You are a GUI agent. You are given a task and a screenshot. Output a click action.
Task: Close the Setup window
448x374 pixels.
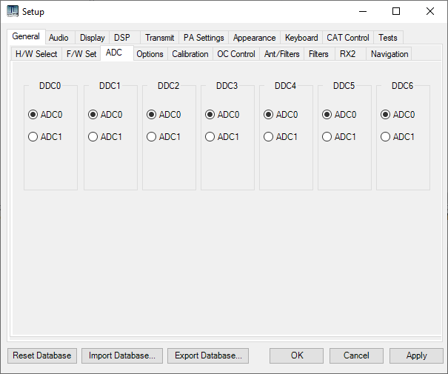tap(430, 11)
